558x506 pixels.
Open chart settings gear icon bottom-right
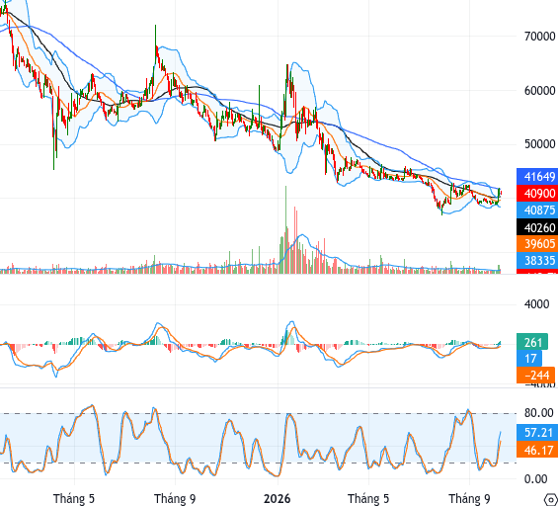[552, 499]
